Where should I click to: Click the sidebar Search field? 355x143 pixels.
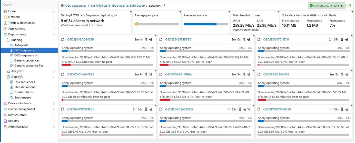coord(29,5)
